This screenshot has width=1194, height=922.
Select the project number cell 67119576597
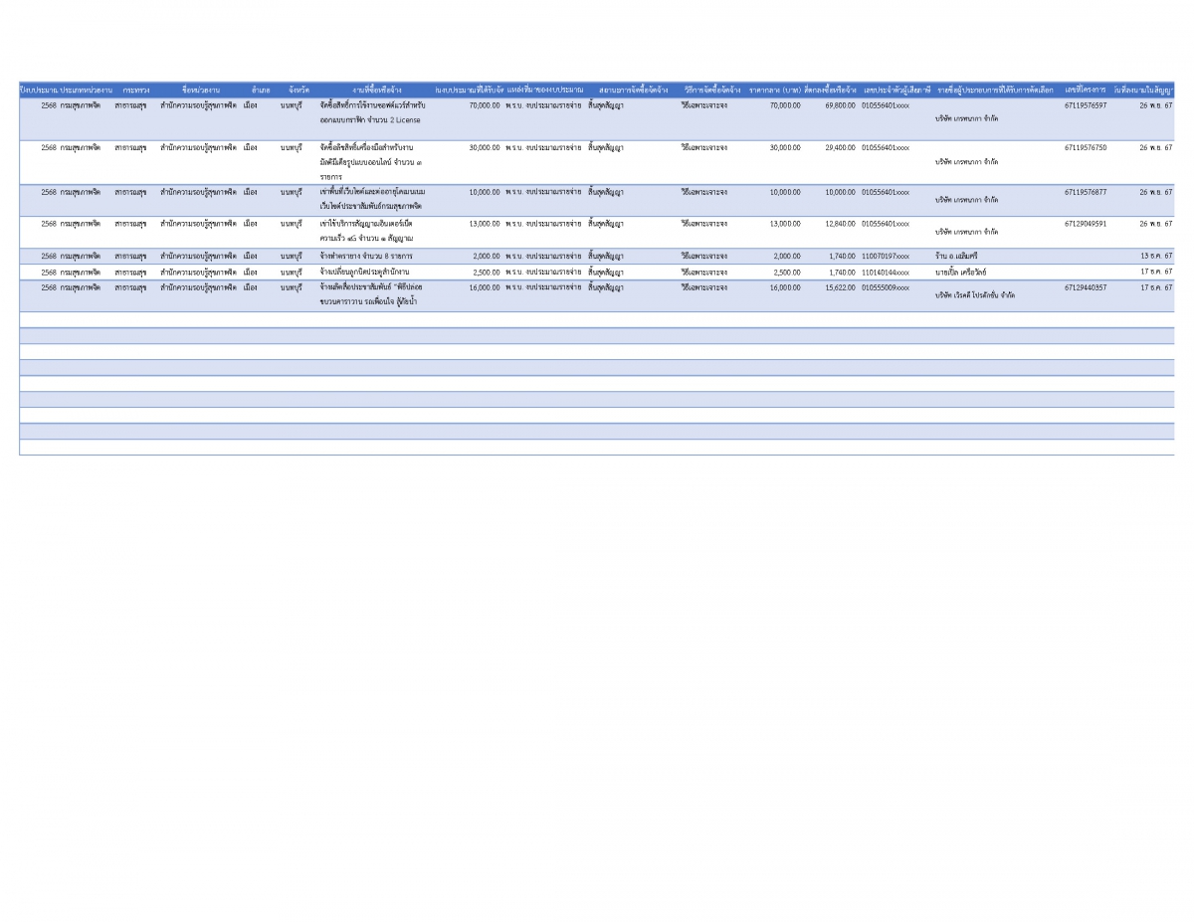pyautogui.click(x=1085, y=104)
